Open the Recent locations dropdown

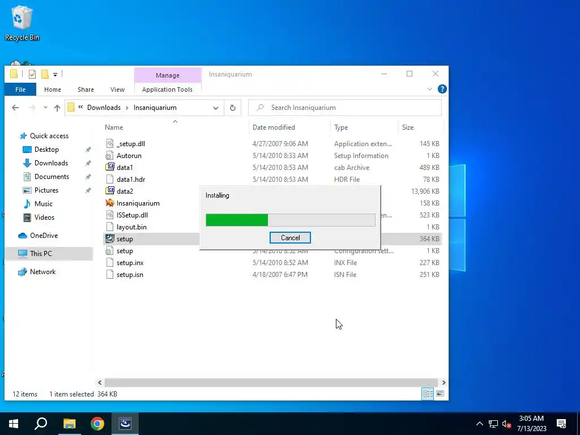[45, 108]
